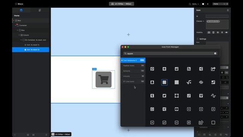The image size is (243, 137).
Task: Select the highlighted outlined square icon
Action: (164, 82)
